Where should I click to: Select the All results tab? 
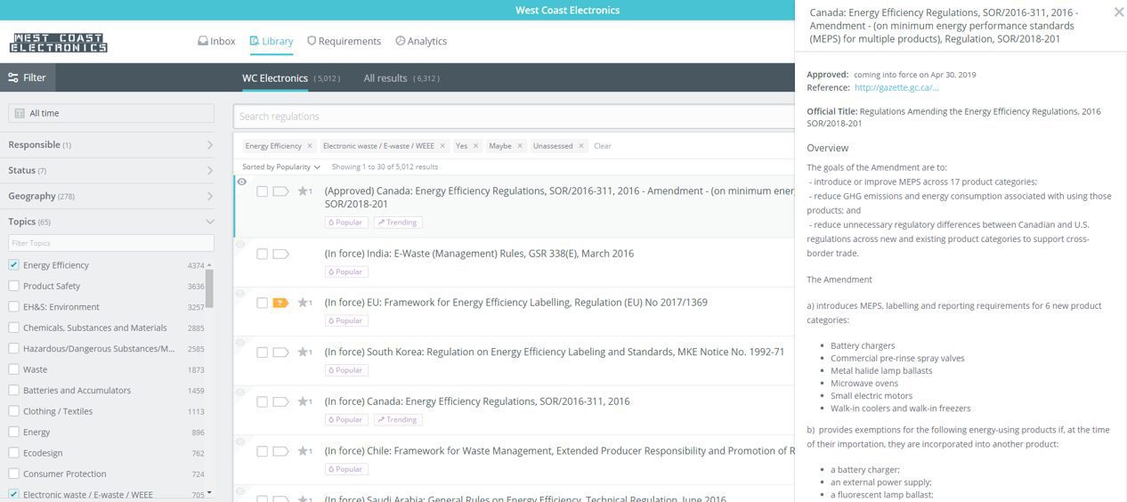pyautogui.click(x=385, y=78)
